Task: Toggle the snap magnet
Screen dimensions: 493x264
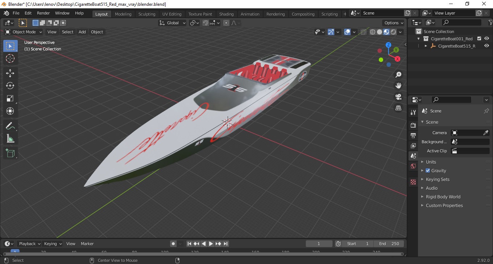Action: tap(206, 23)
